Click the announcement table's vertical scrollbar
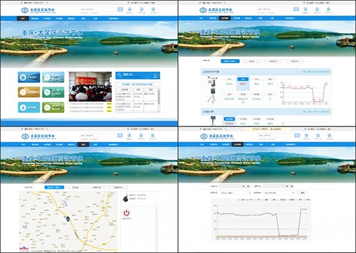This screenshot has height=253, width=356. click(x=159, y=100)
